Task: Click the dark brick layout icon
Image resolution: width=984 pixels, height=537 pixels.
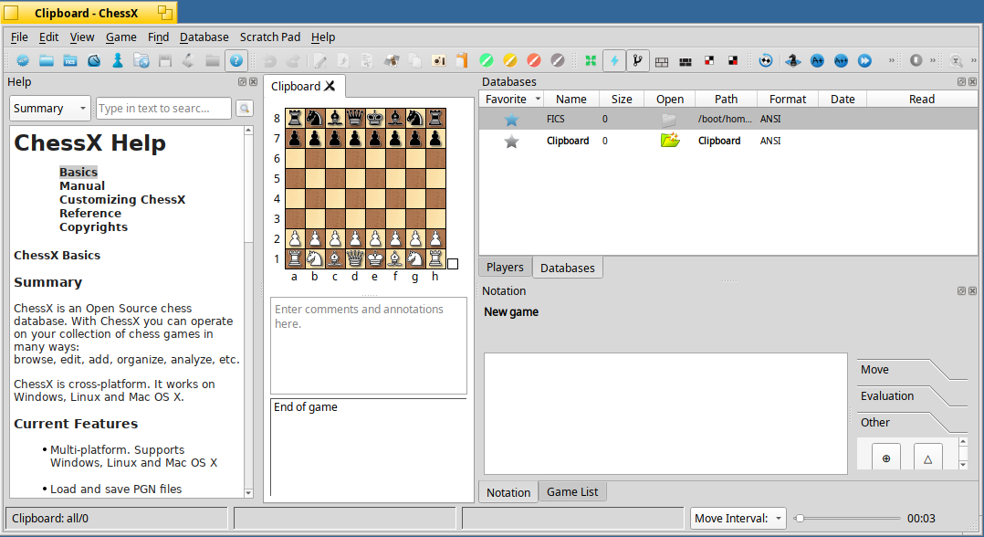Action: click(686, 61)
